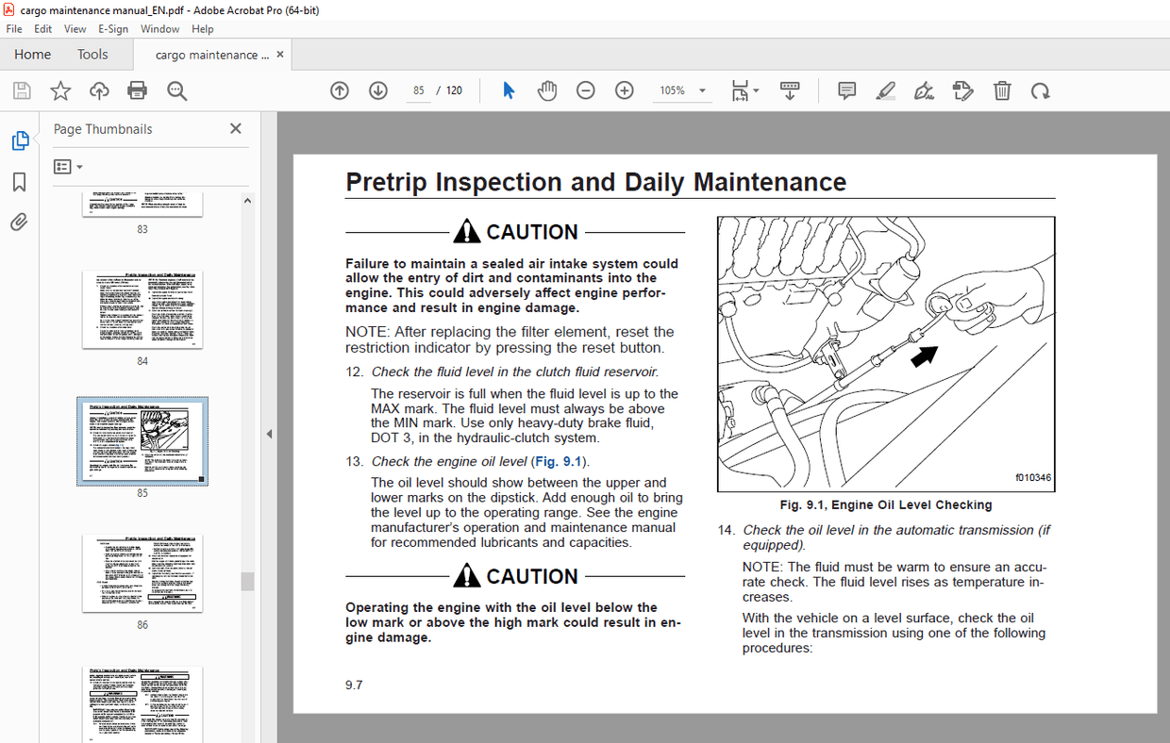Select the Highlight text tool
This screenshot has height=743, width=1170.
coord(884,90)
